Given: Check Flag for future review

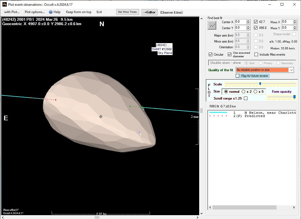Looking at the screenshot, I should 238,76.
